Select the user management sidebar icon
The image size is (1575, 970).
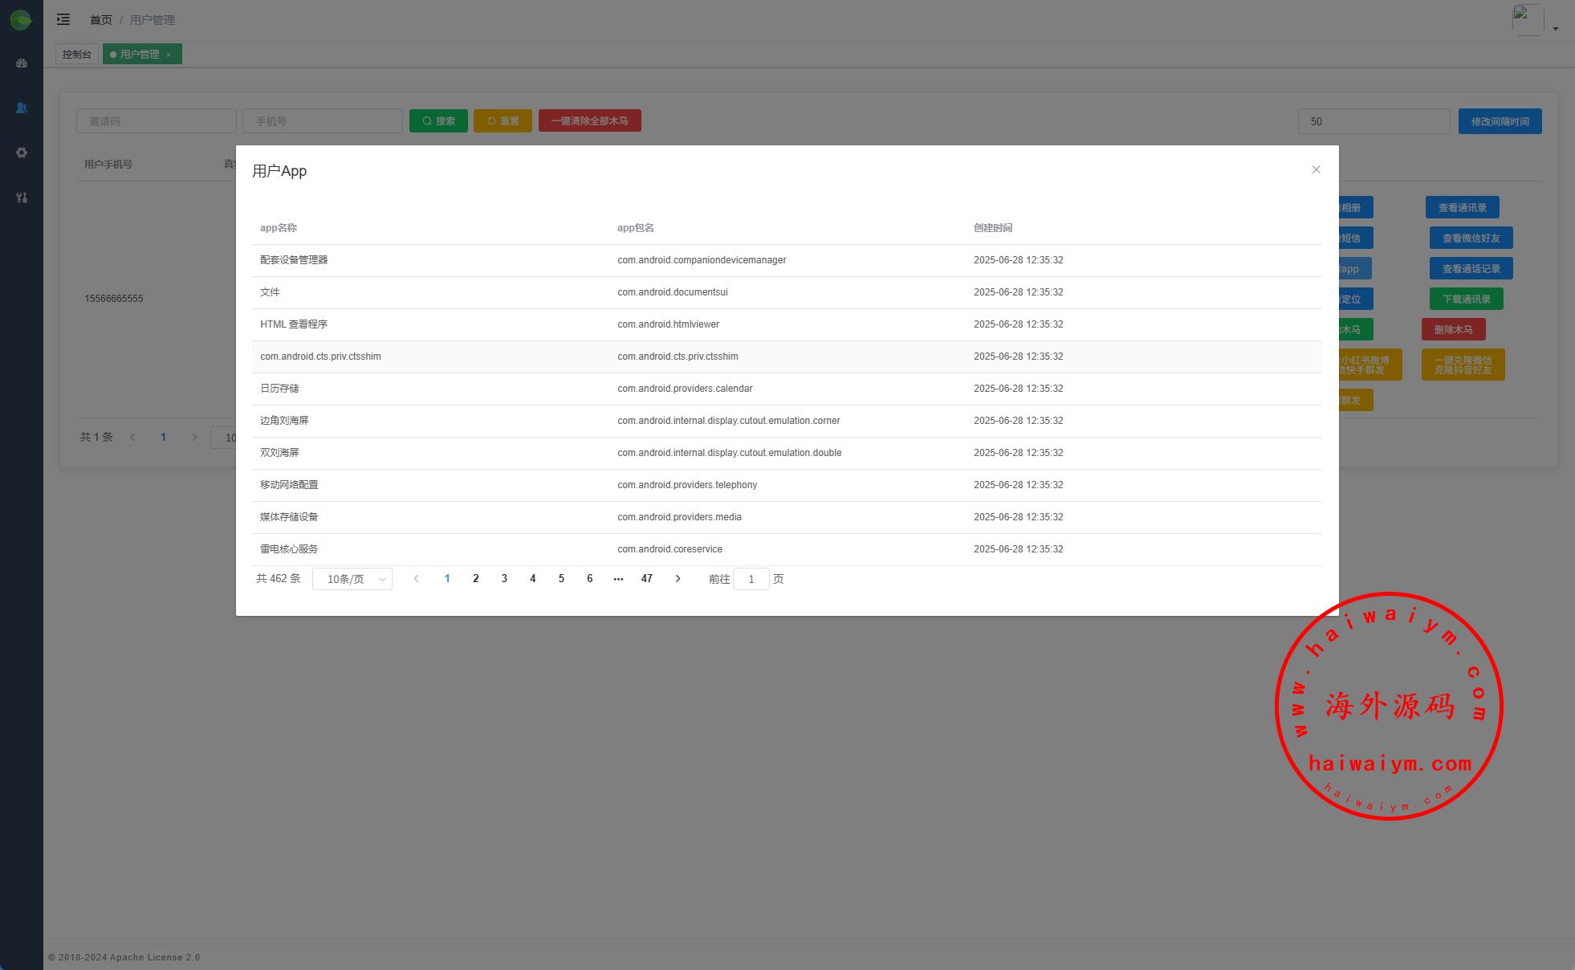pos(22,108)
